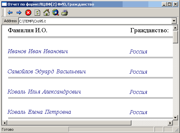This screenshot has width=180, height=133.
Task: Click the Address field C:\TEMP\Cro95.t
Action: click(95, 21)
